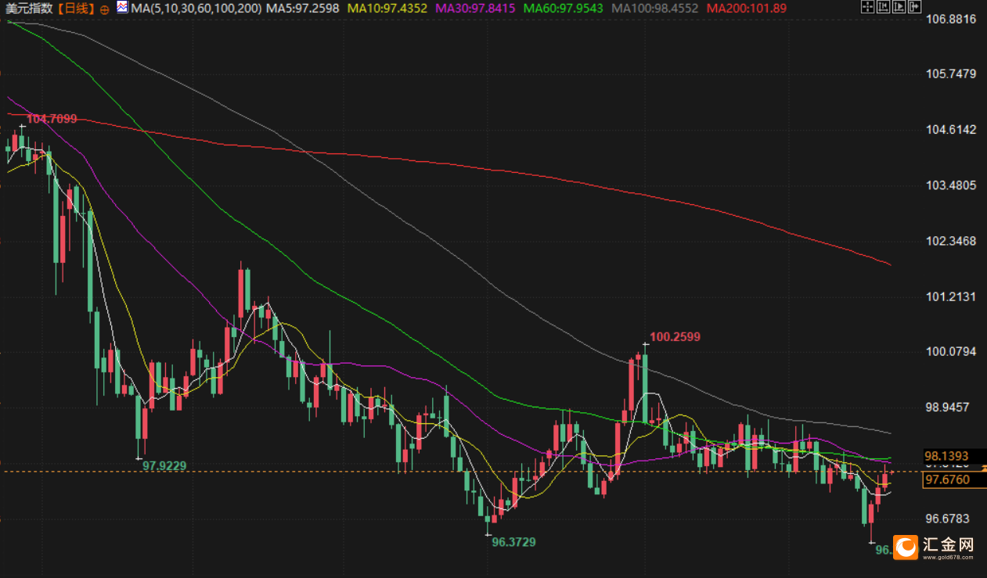Image resolution: width=987 pixels, height=578 pixels.
Task: Click the orange 汇金网 logo icon
Action: click(x=906, y=546)
